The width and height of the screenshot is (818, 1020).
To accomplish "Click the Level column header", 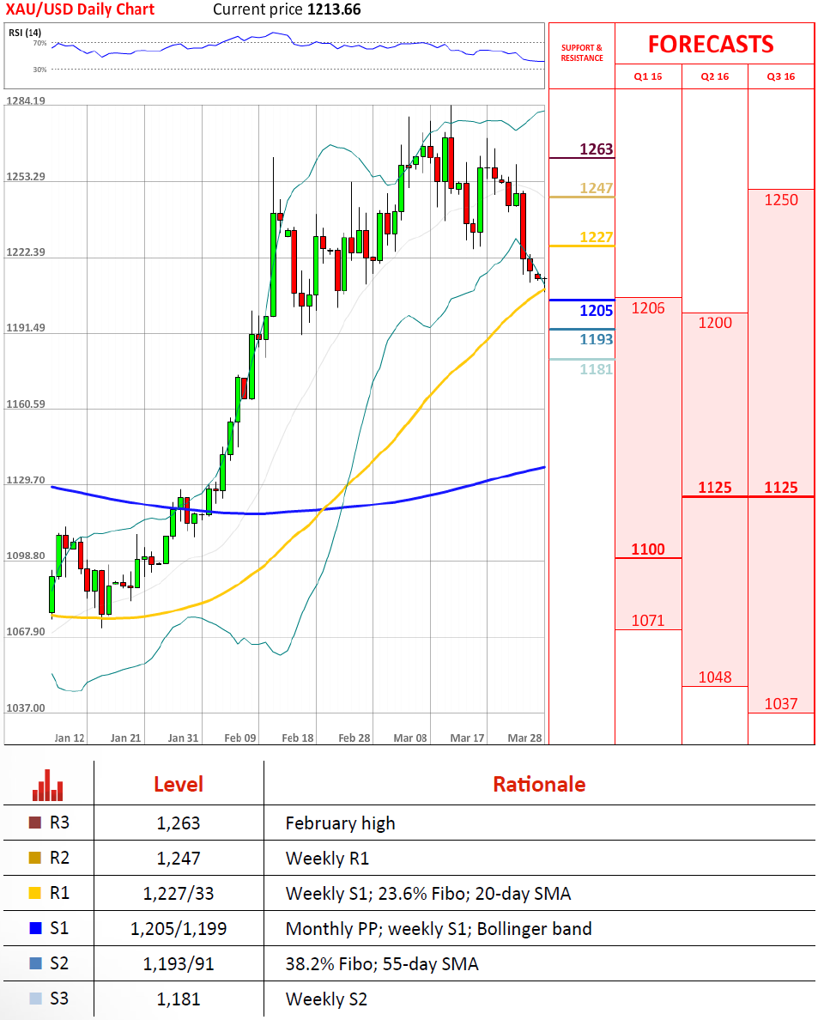I will (179, 784).
